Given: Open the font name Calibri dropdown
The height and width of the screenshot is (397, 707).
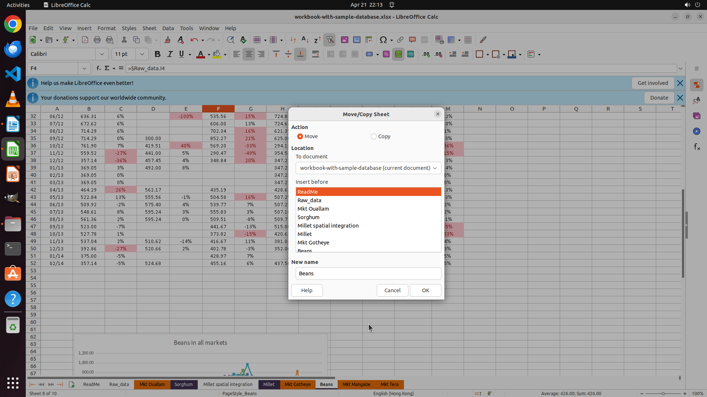Looking at the screenshot, I should tap(102, 54).
